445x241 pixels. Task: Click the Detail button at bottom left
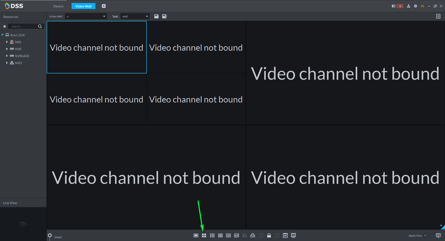coord(58,237)
